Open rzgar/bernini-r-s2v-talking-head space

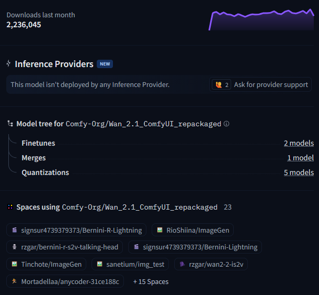[x=64, y=247]
